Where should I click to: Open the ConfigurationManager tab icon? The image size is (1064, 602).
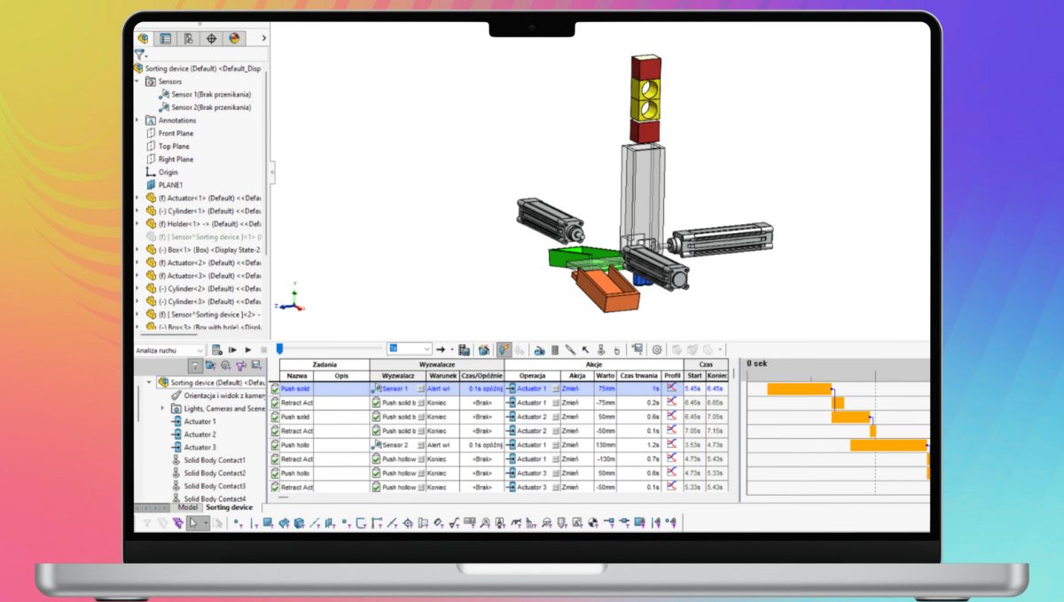click(188, 38)
